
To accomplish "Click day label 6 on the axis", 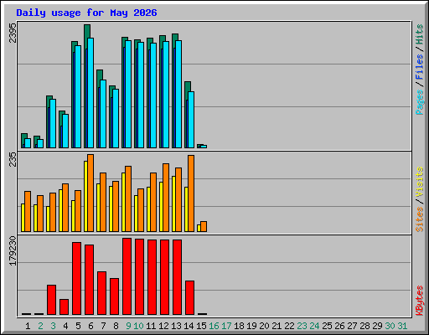I will pyautogui.click(x=90, y=326).
